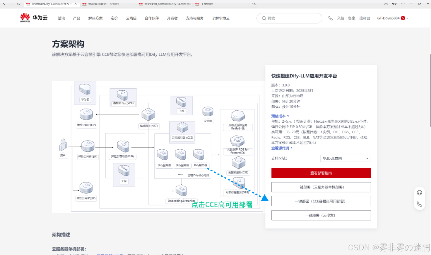The height and width of the screenshot is (255, 431).
Task: Click the notification badge showing 5
Action: point(403,18)
